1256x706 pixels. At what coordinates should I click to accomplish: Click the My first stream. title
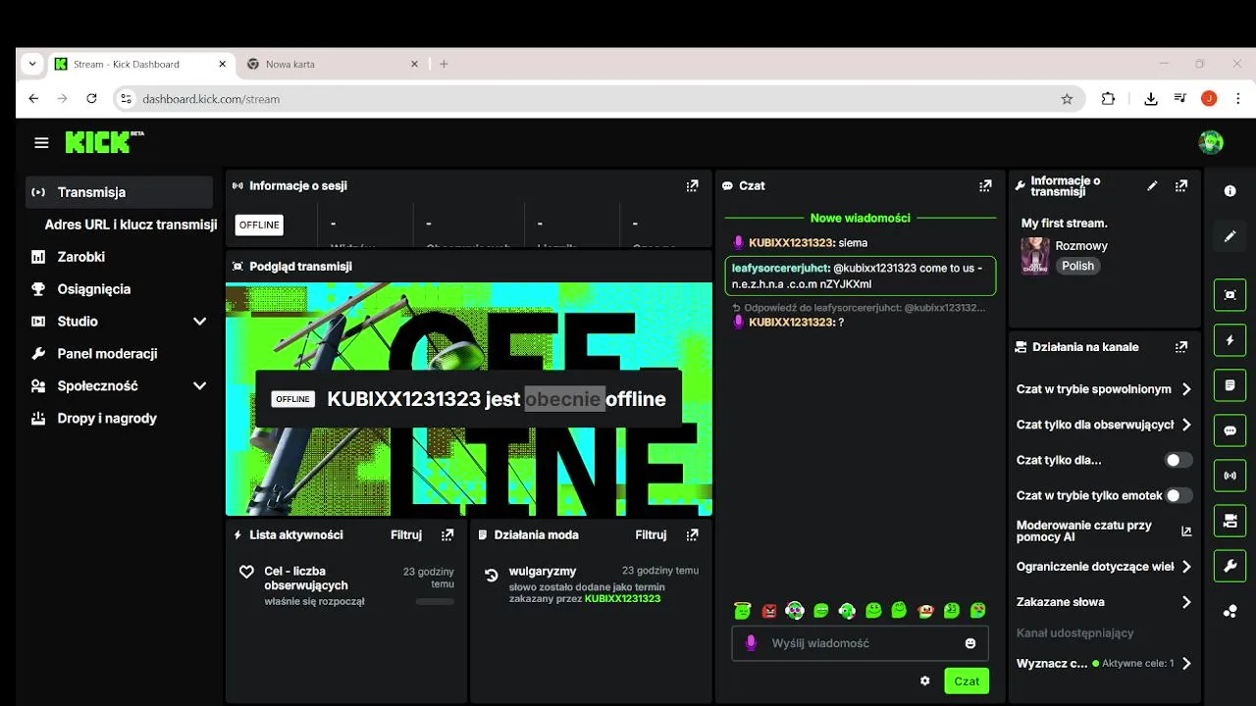pyautogui.click(x=1065, y=223)
